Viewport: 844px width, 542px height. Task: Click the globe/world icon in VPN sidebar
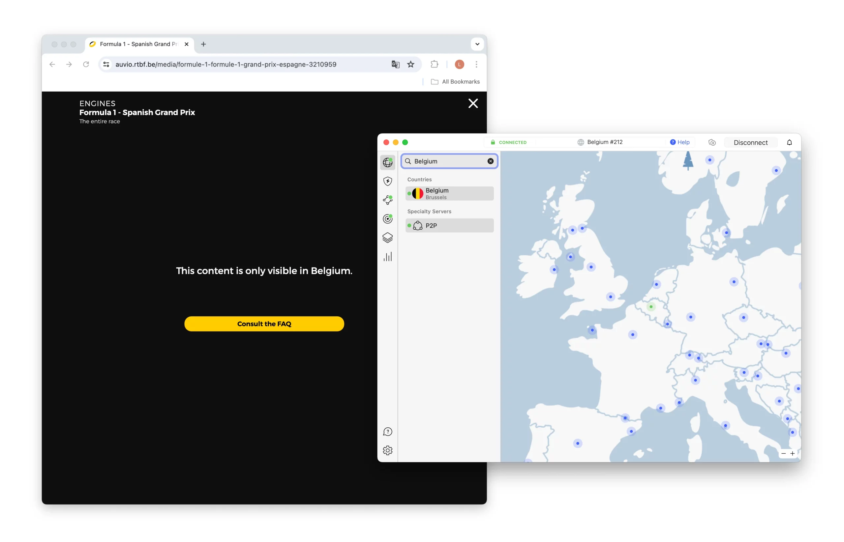[x=388, y=162]
